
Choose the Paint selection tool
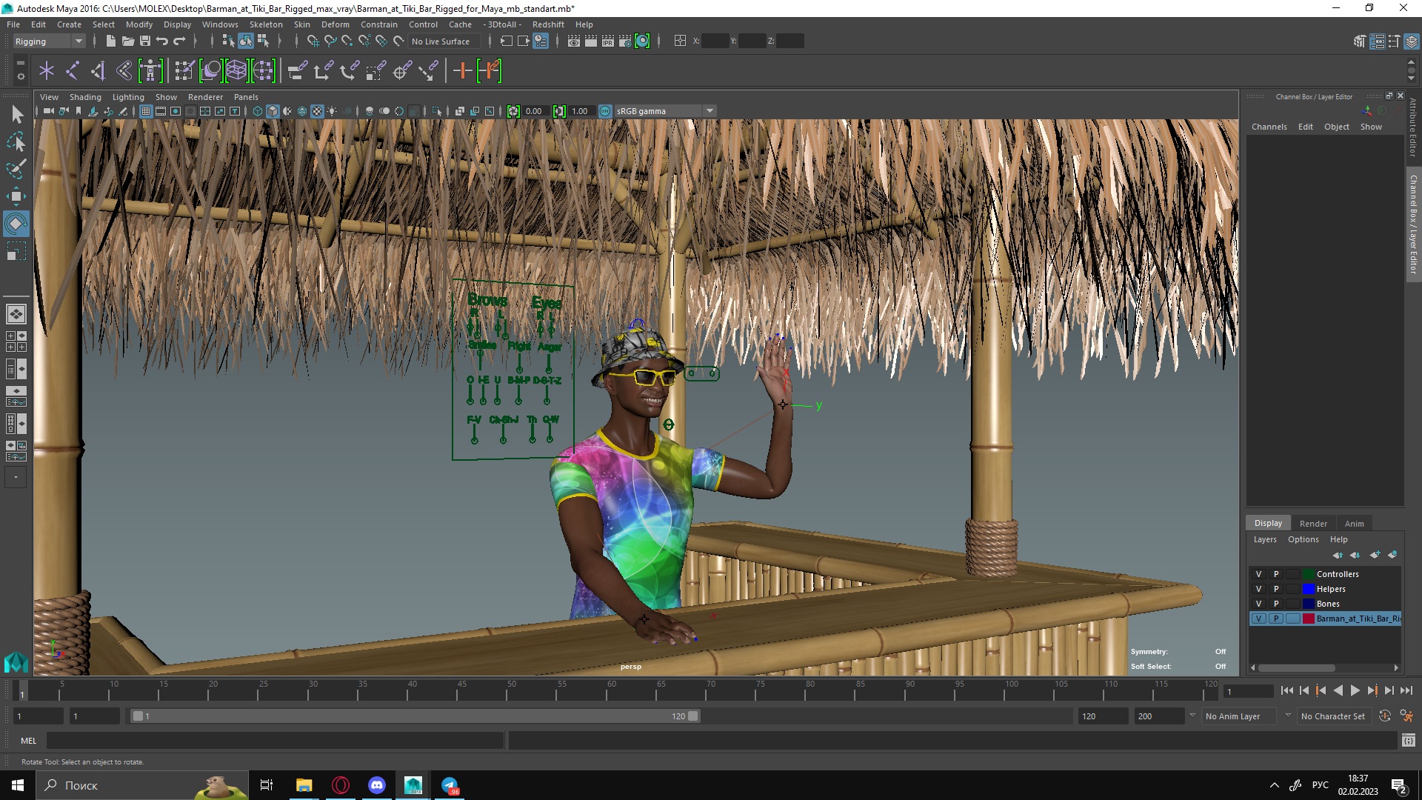(x=16, y=169)
